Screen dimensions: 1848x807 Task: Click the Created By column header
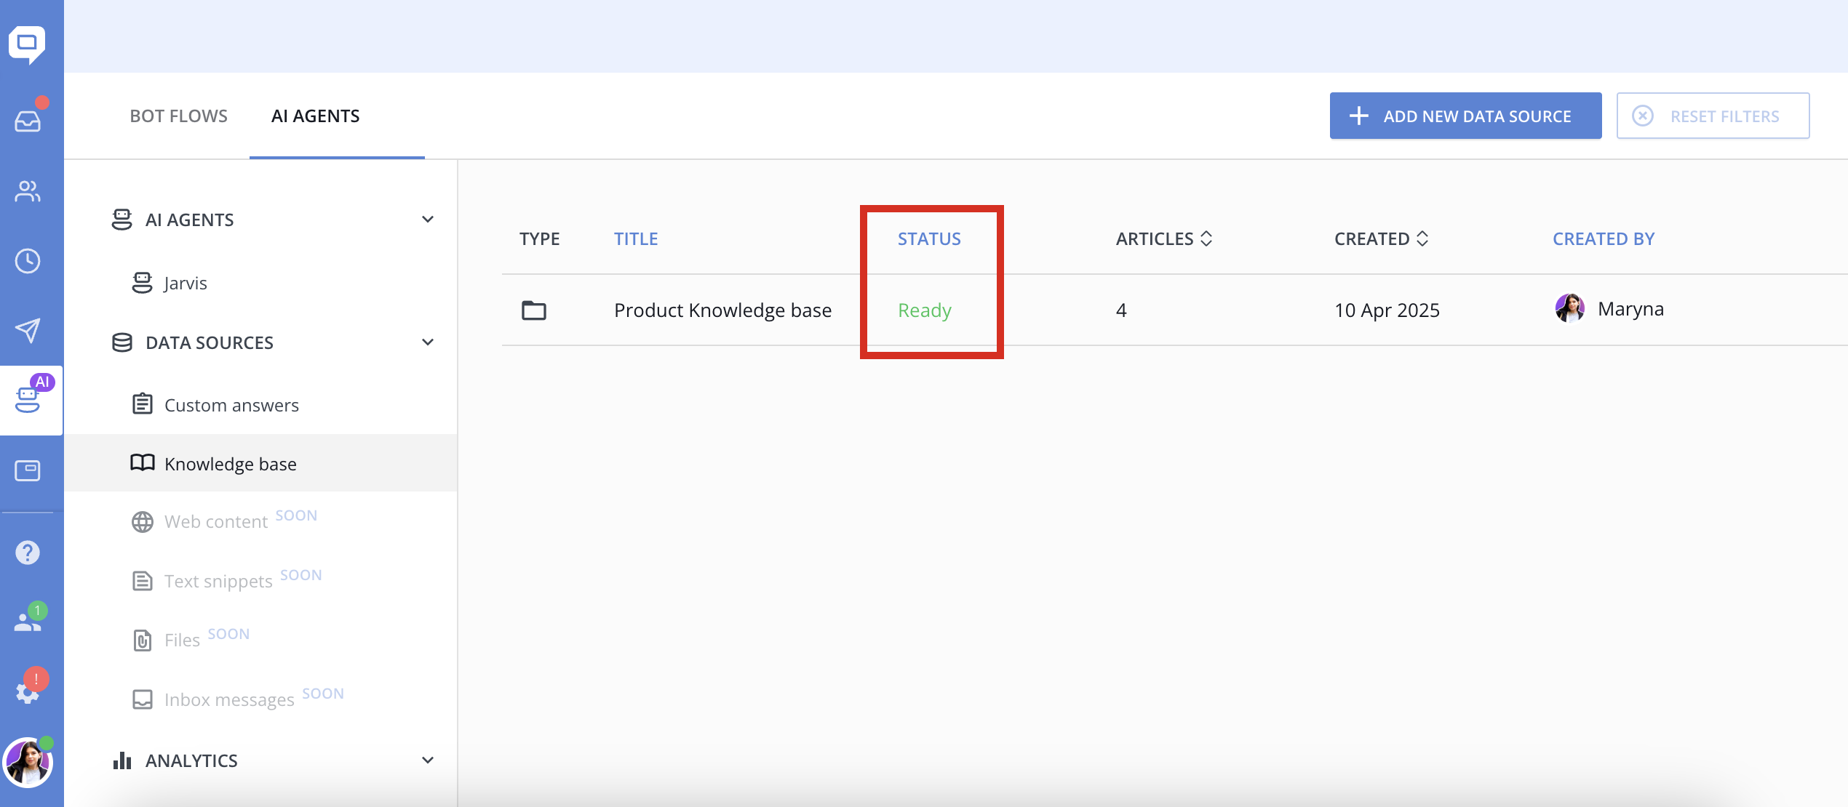point(1604,238)
